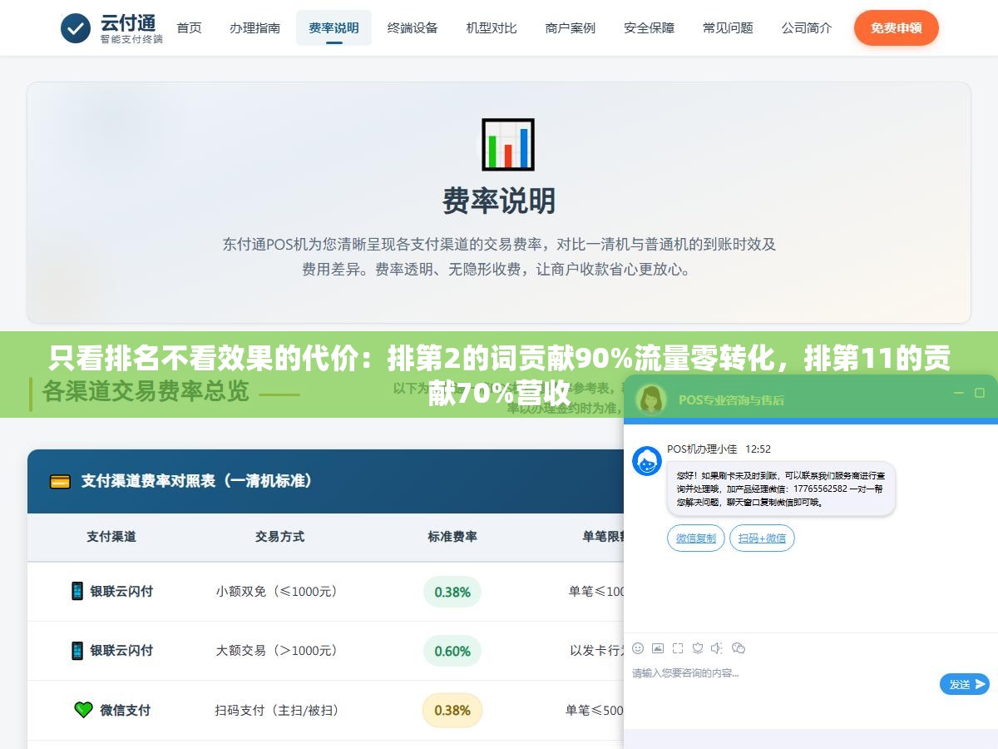Click the 微信复制 button in chat
998x749 pixels.
click(696, 538)
